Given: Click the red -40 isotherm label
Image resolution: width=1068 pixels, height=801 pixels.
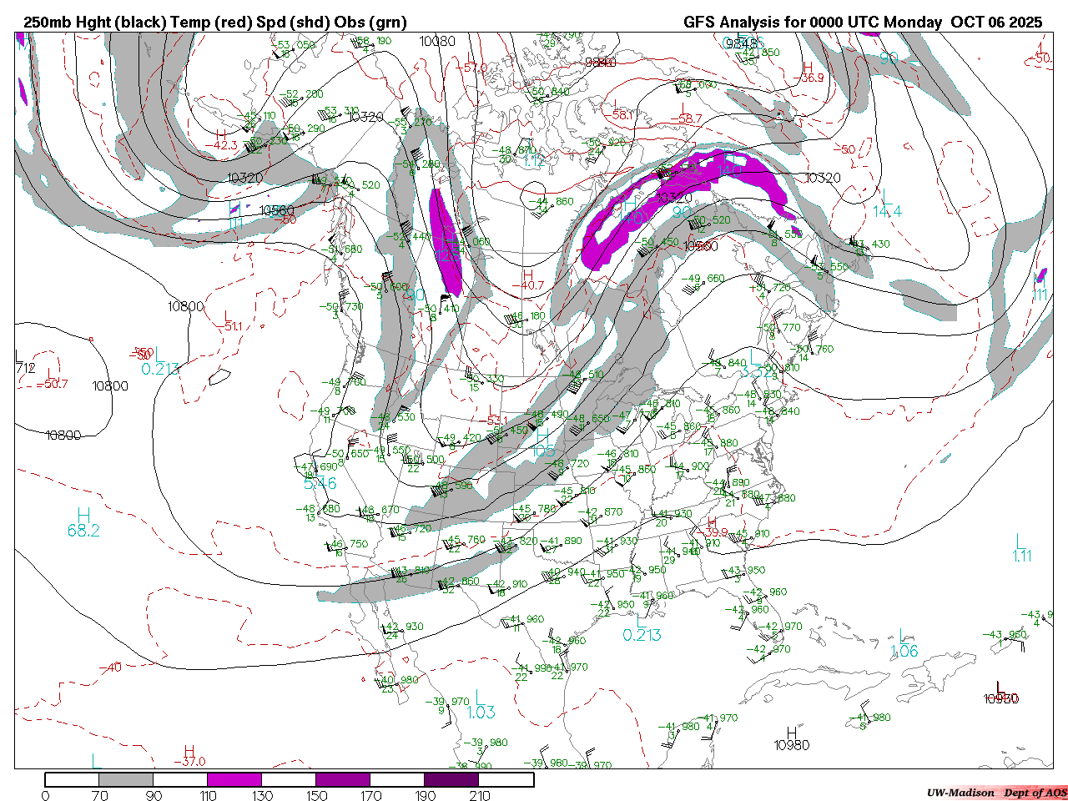Looking at the screenshot, I should click(110, 667).
